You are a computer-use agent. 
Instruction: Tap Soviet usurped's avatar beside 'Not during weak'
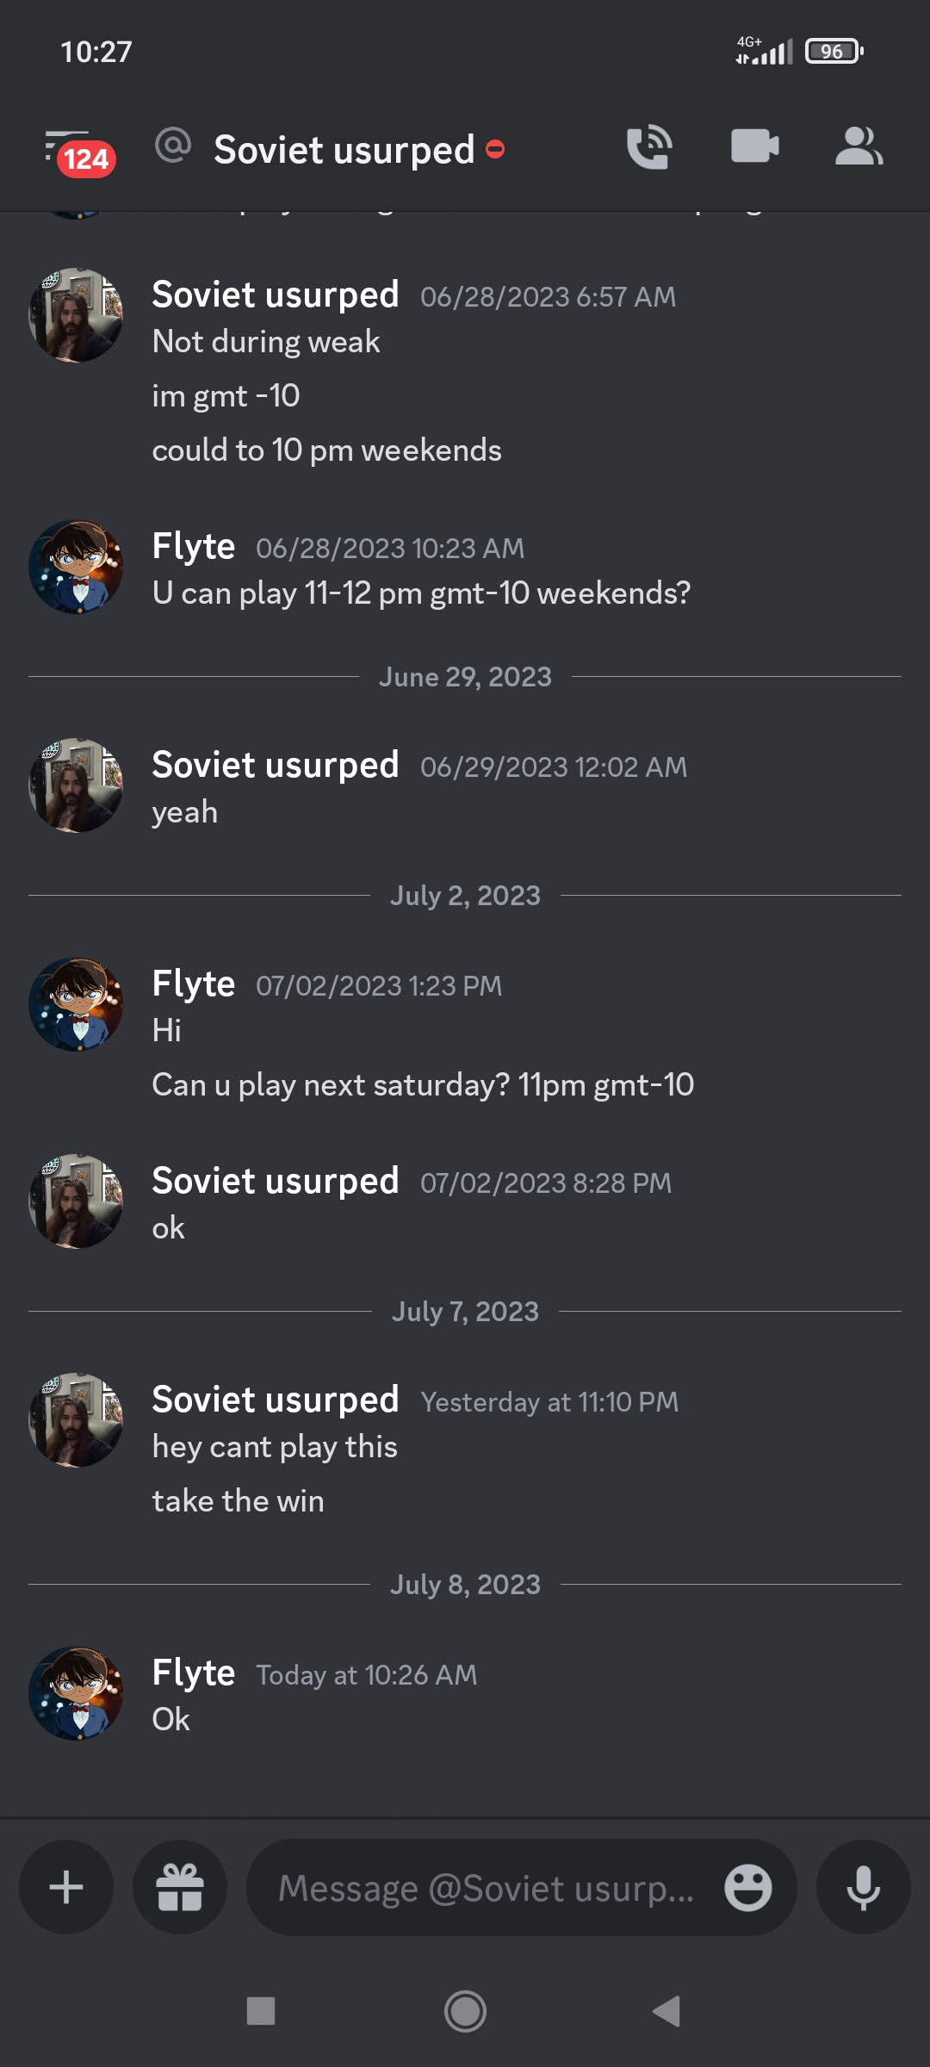pos(76,315)
